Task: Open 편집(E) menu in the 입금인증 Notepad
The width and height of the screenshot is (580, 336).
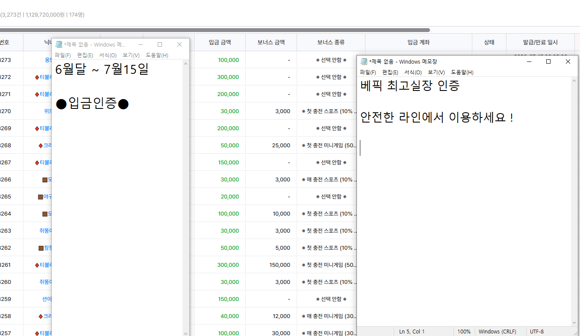Action: tap(85, 56)
